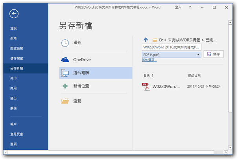Sort by the 修改日期 column header

(x=194, y=75)
